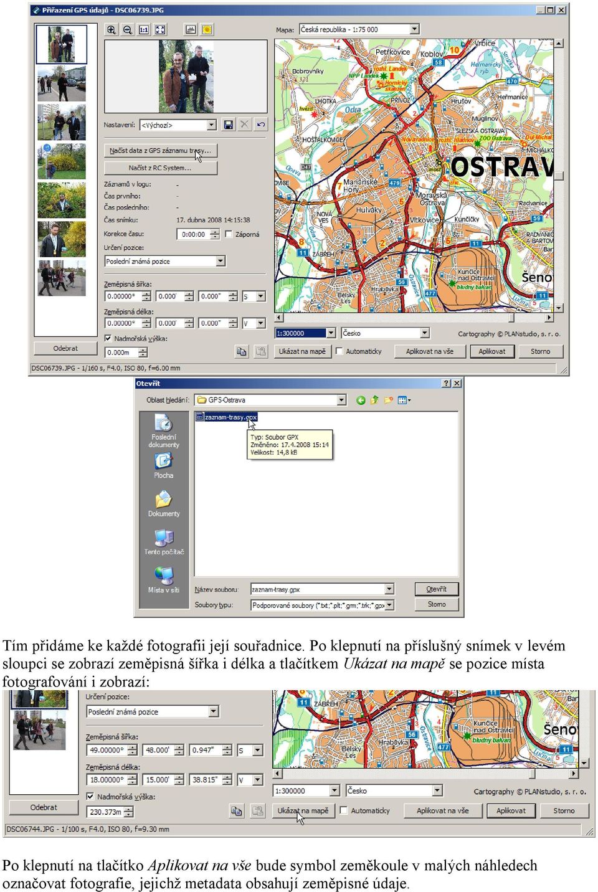Image resolution: width=598 pixels, height=892 pixels.
Task: Click the blue undo arrow beside Nastavení
Action: 261,125
